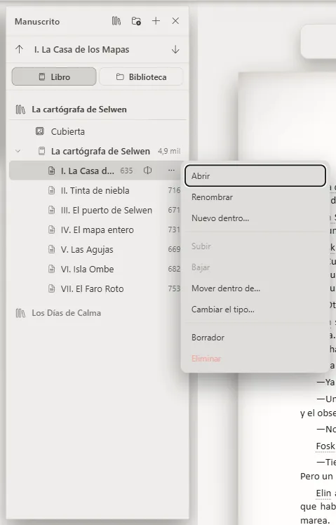Add a new item with the plus icon

point(156,21)
